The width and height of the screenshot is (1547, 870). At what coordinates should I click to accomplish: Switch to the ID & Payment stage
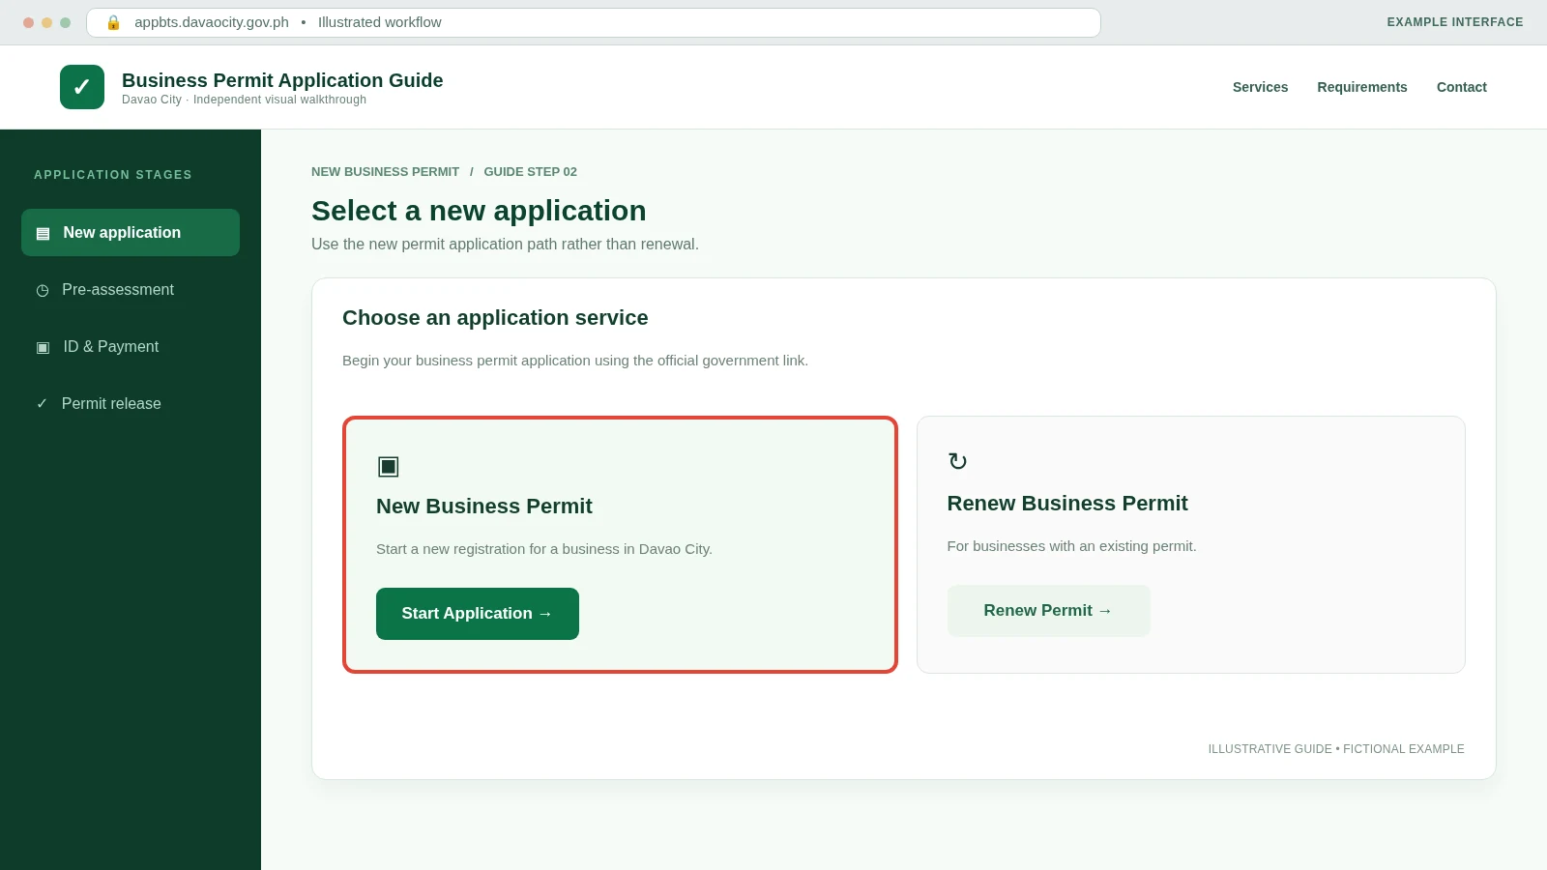tap(131, 347)
